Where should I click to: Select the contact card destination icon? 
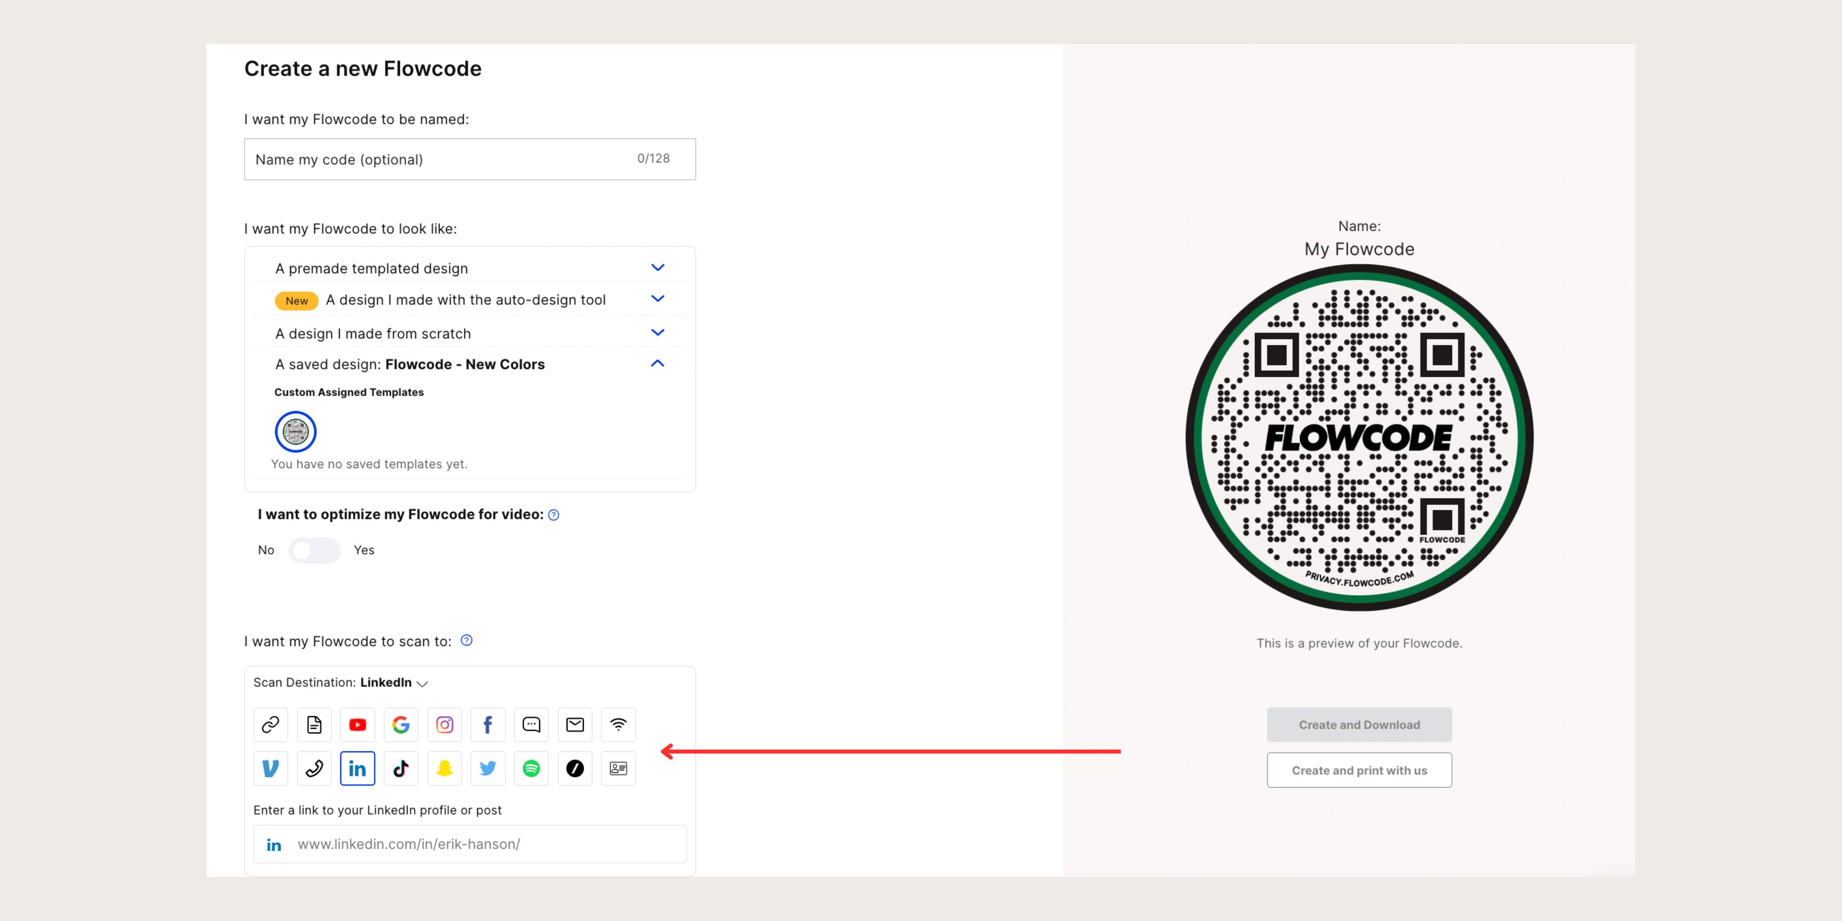(x=619, y=769)
